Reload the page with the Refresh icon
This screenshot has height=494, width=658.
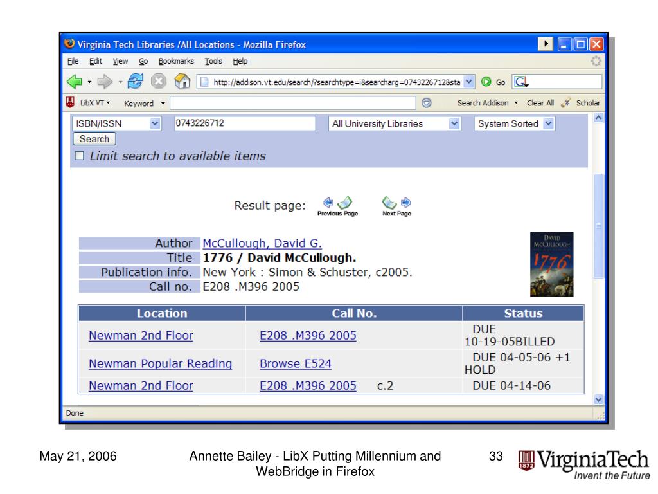[135, 81]
